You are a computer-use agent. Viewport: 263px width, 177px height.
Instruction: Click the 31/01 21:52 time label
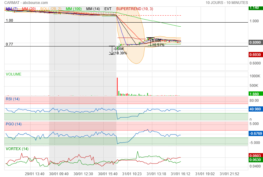tap(229, 174)
